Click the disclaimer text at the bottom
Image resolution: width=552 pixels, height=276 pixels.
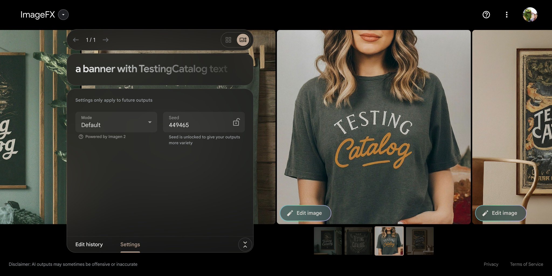(73, 264)
